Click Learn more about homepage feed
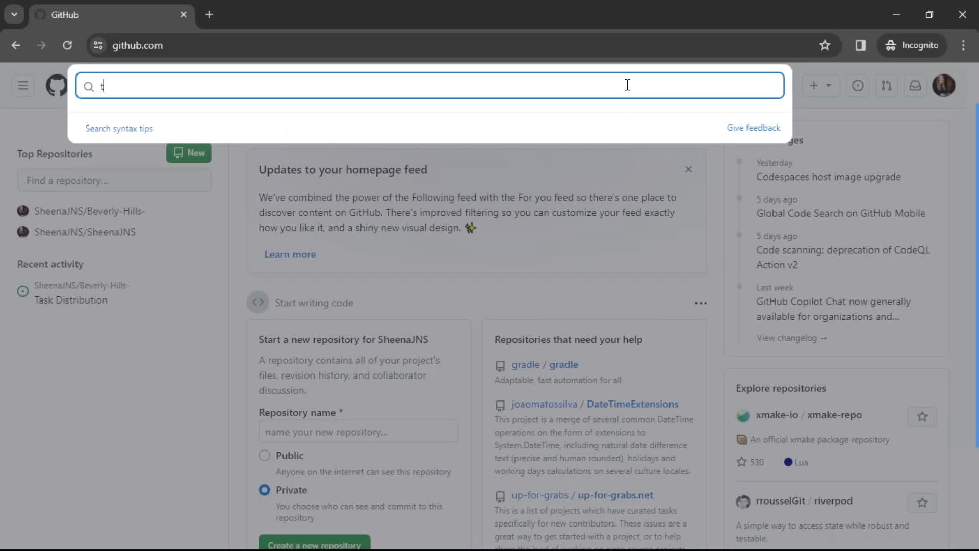This screenshot has width=979, height=551. click(x=289, y=254)
